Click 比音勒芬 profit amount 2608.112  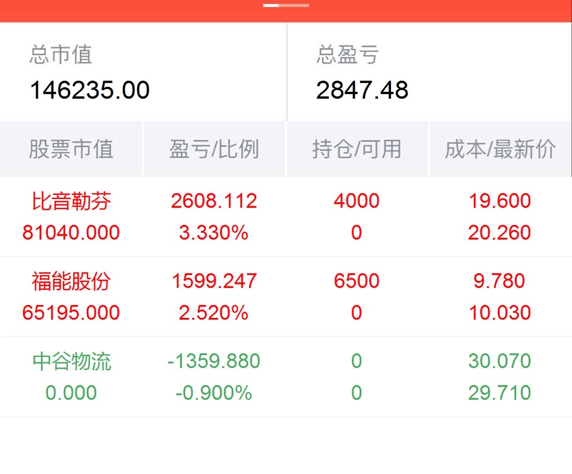click(214, 201)
